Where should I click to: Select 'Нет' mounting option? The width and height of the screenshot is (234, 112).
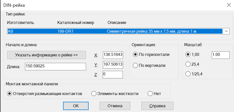(x=154, y=94)
